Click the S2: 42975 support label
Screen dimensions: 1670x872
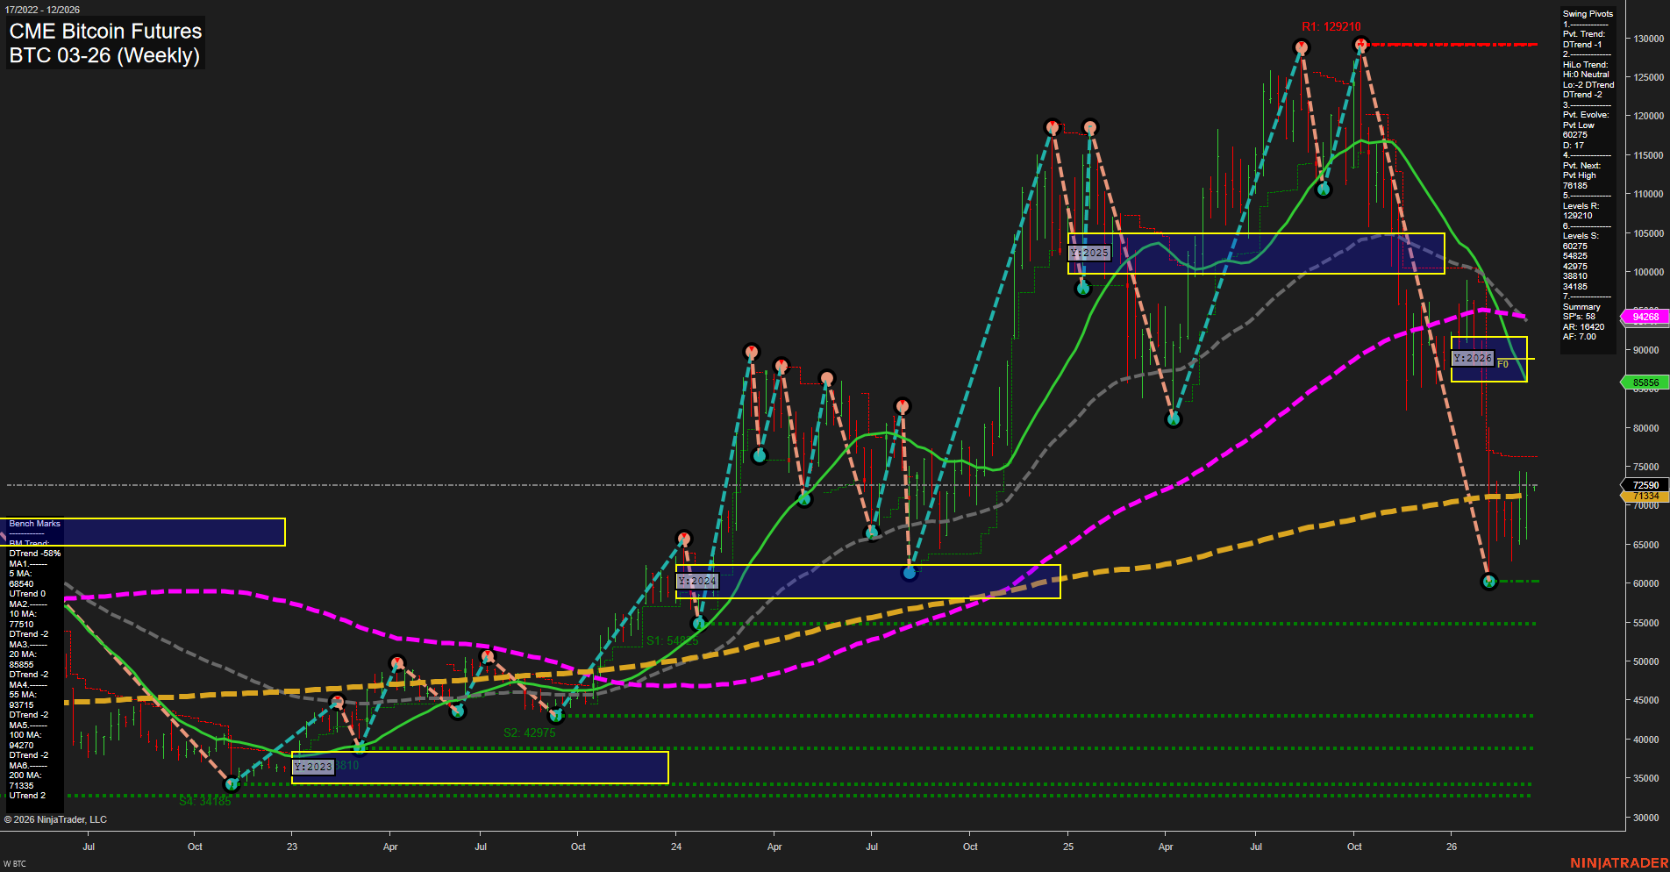[530, 732]
